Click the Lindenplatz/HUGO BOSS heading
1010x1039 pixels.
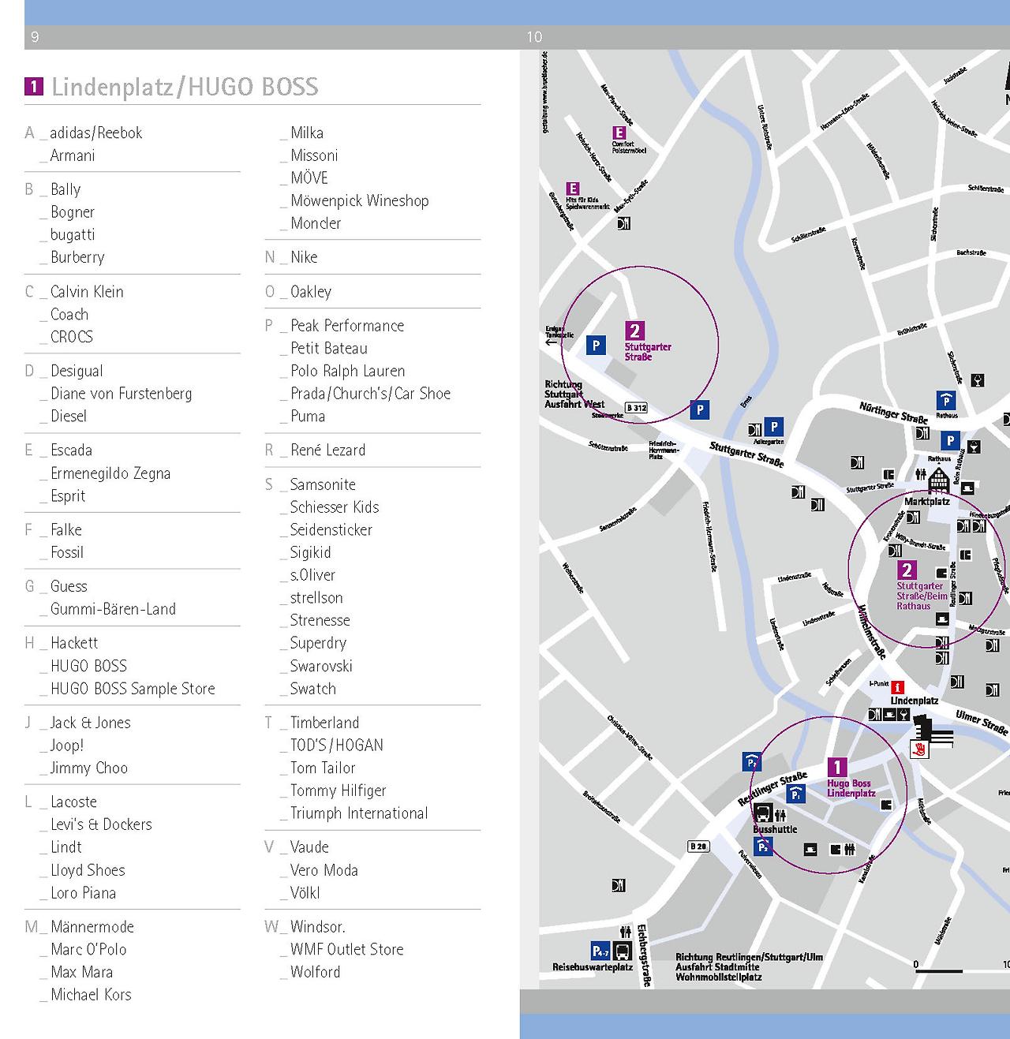[185, 87]
